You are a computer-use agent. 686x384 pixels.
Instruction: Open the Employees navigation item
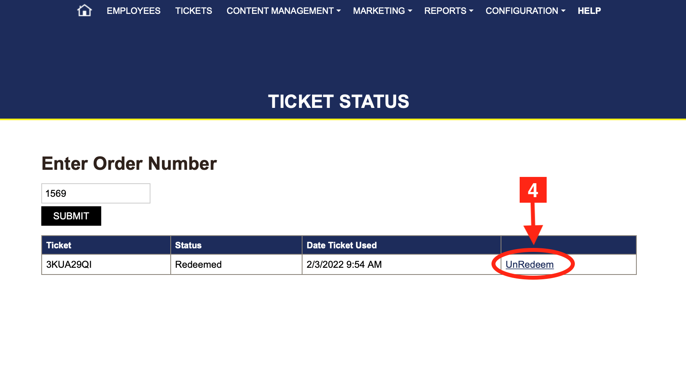point(133,11)
